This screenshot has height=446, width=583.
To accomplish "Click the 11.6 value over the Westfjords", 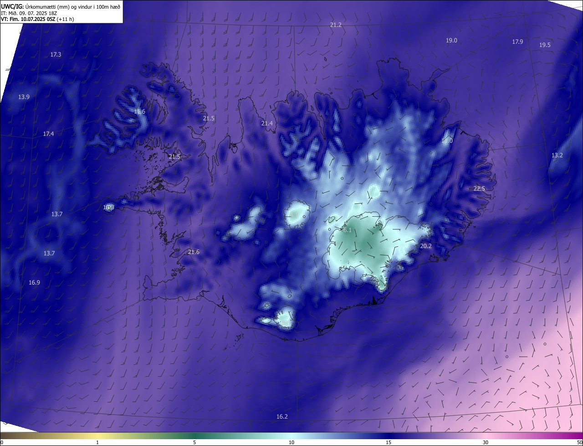I will pyautogui.click(x=139, y=112).
